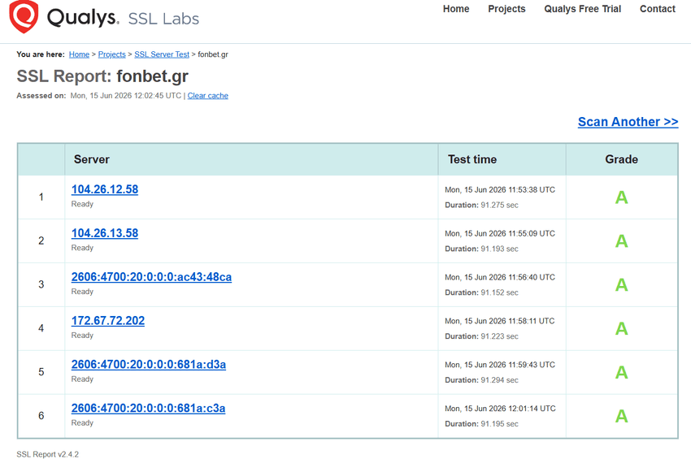Click grade A for first server
This screenshot has width=691, height=459.
pyautogui.click(x=621, y=197)
